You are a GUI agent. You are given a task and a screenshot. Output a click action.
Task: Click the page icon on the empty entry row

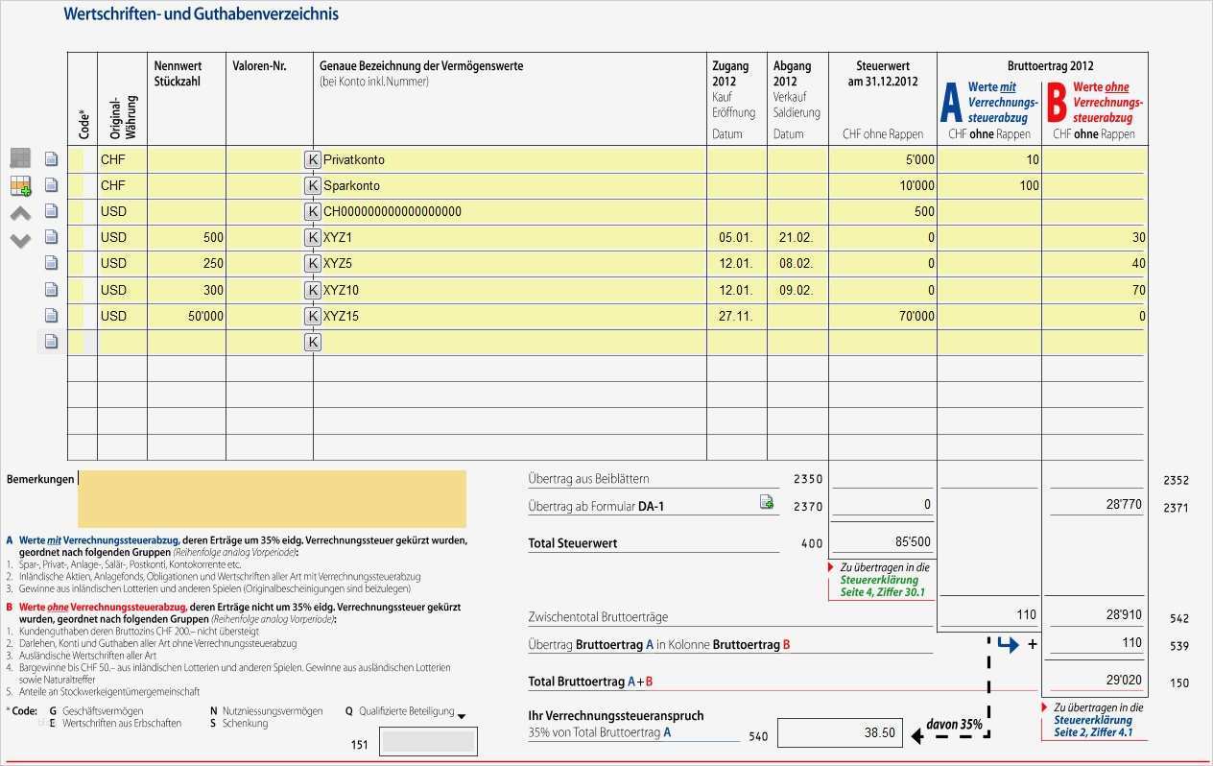tap(51, 342)
